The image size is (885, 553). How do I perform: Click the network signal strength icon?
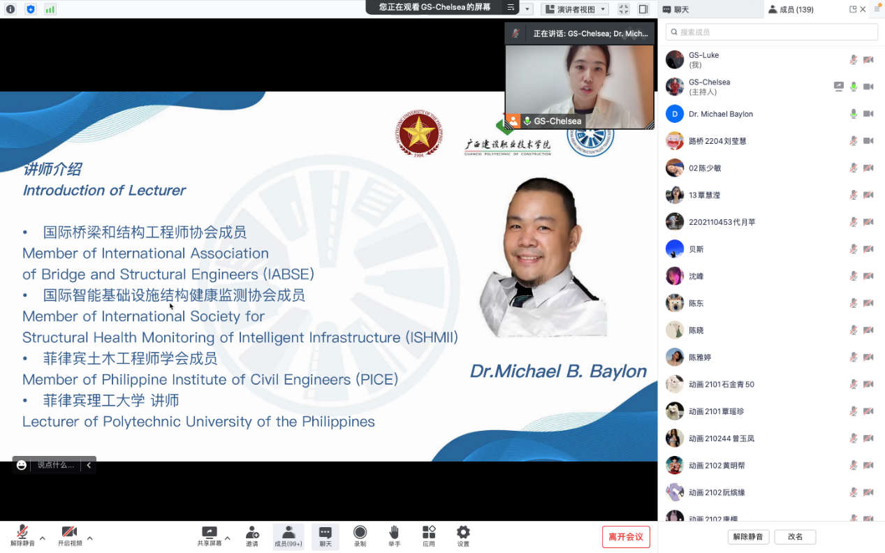pyautogui.click(x=50, y=9)
